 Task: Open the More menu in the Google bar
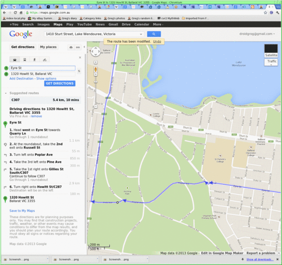tap(158, 24)
